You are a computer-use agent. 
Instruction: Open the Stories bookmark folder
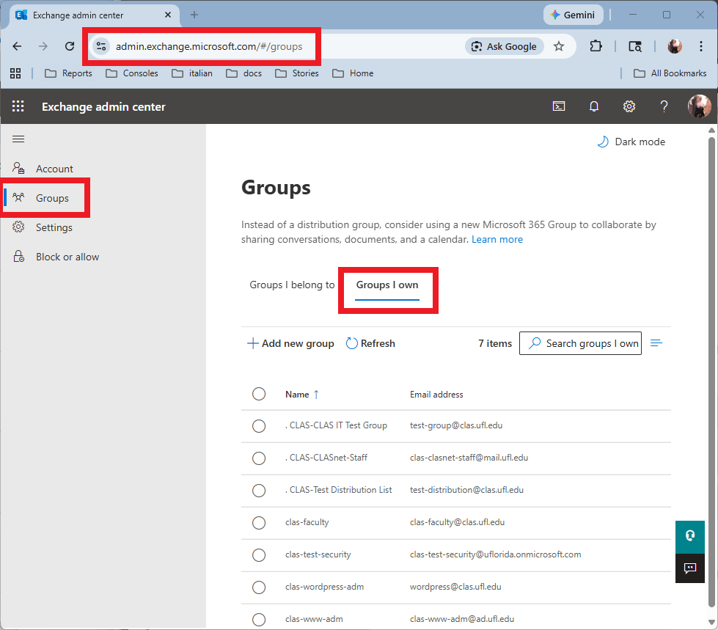coord(296,73)
